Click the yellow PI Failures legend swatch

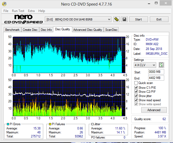[x=50, y=124]
